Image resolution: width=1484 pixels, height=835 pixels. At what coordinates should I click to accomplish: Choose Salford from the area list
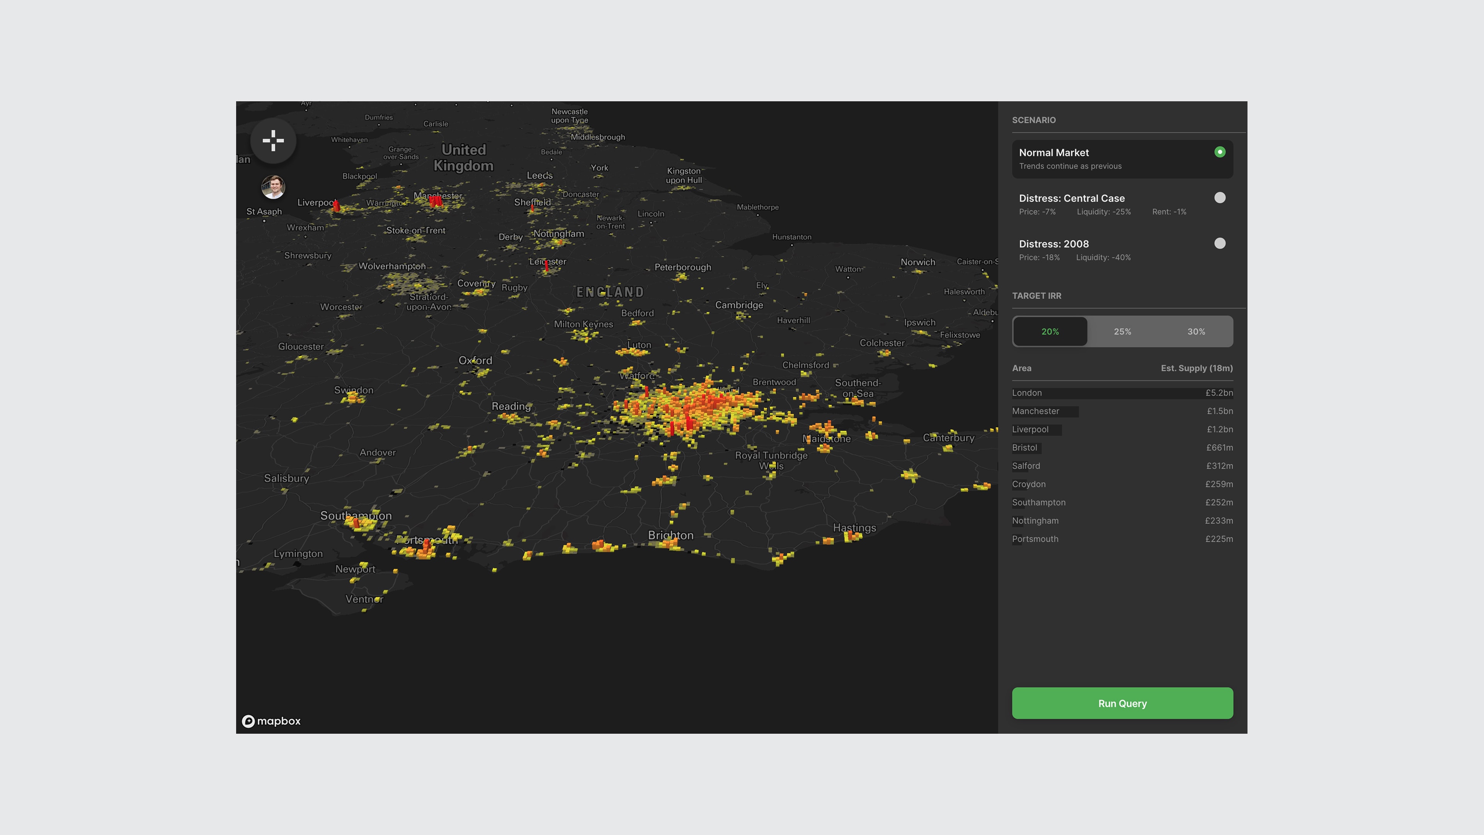(x=1122, y=466)
